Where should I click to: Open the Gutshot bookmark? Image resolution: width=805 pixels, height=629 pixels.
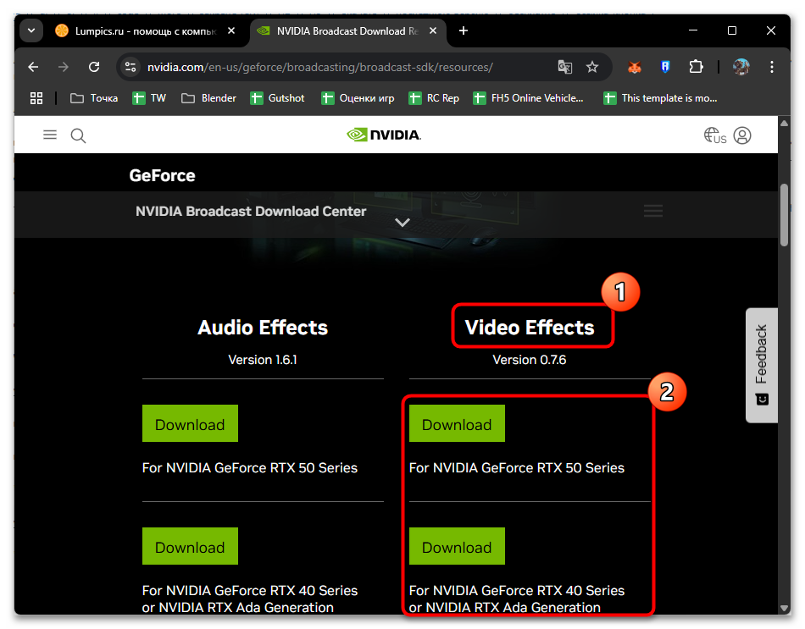[x=277, y=98]
